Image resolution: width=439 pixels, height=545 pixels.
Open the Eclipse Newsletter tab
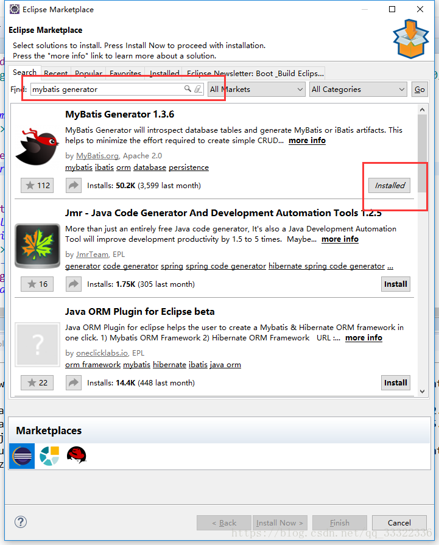coord(255,73)
